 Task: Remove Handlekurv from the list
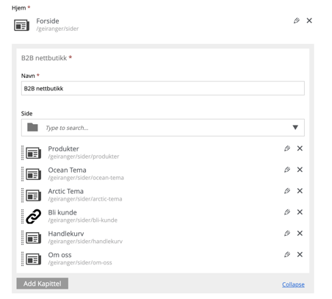click(300, 234)
